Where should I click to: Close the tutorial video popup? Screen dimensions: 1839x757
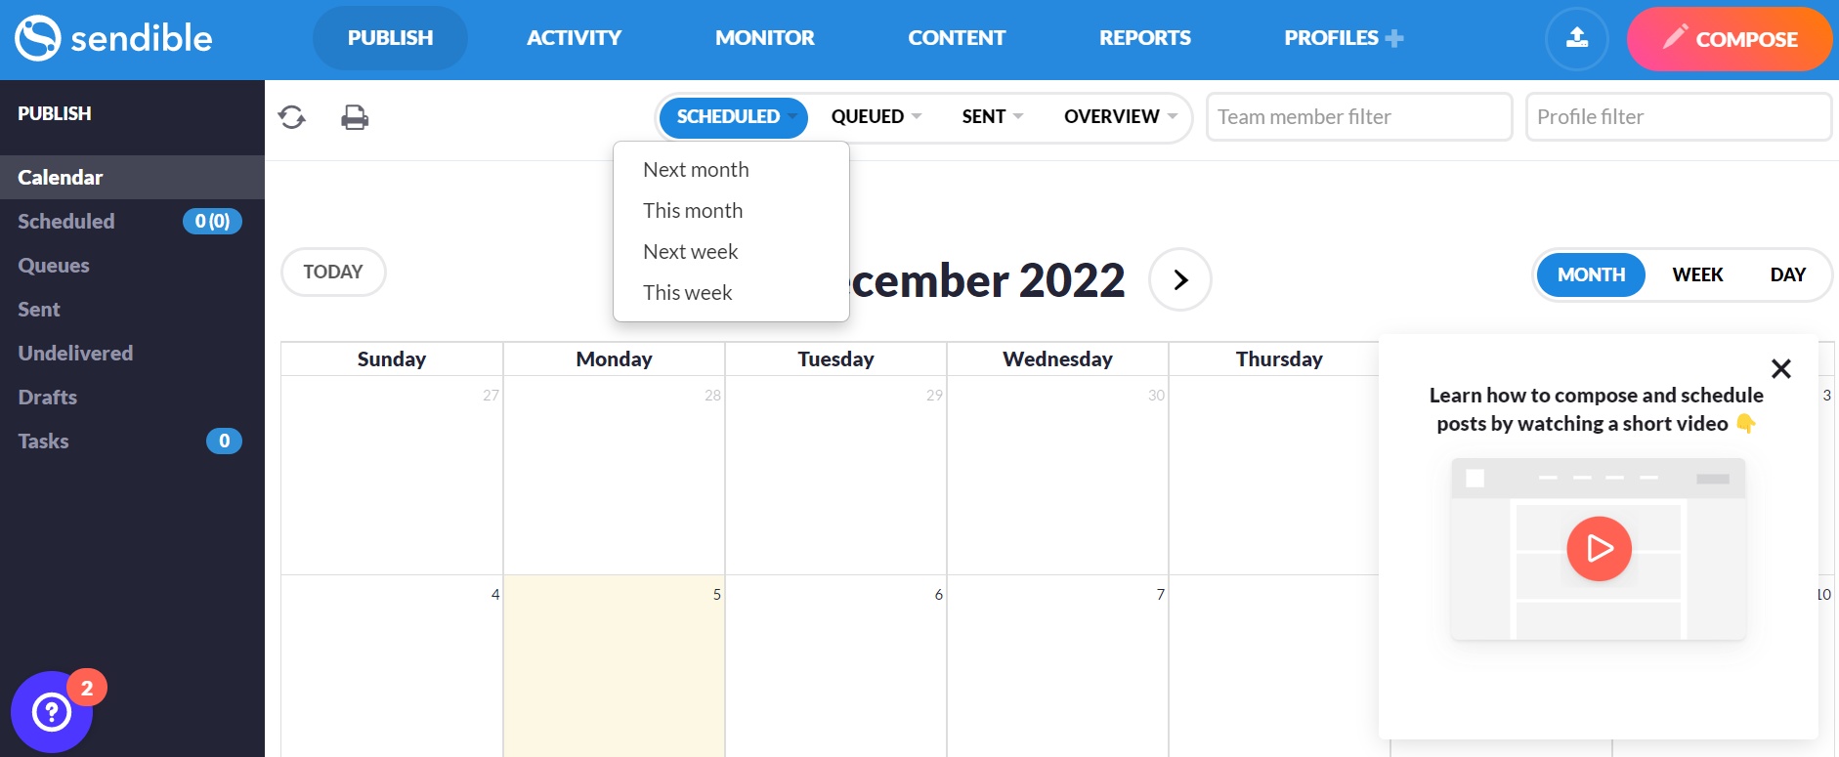(x=1780, y=368)
